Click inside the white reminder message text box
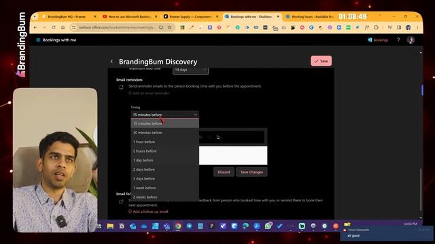The width and height of the screenshot is (435, 244). (233, 155)
